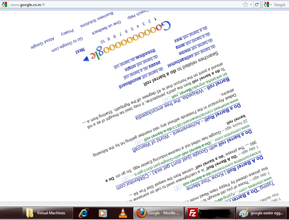Viewport: 289px width, 220px height.
Task: Open the URL history dropdown arrow
Action: (251, 4)
